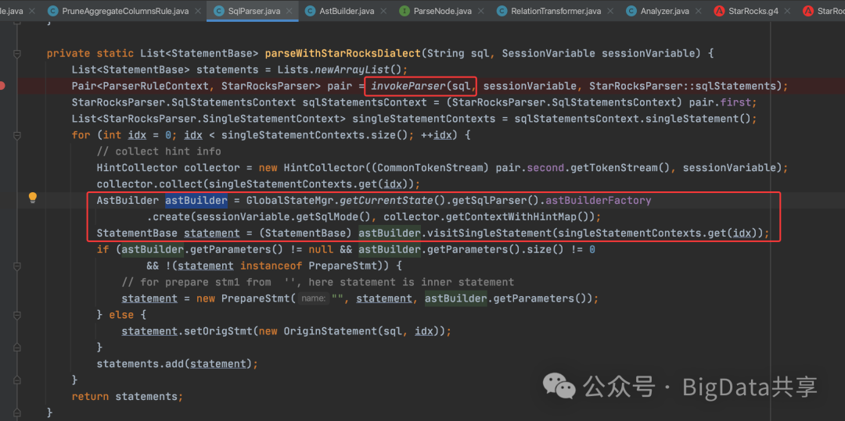Click the PruneAggregateColumnsRule.java class file icon
Screen dimensions: 845x421
point(53,10)
